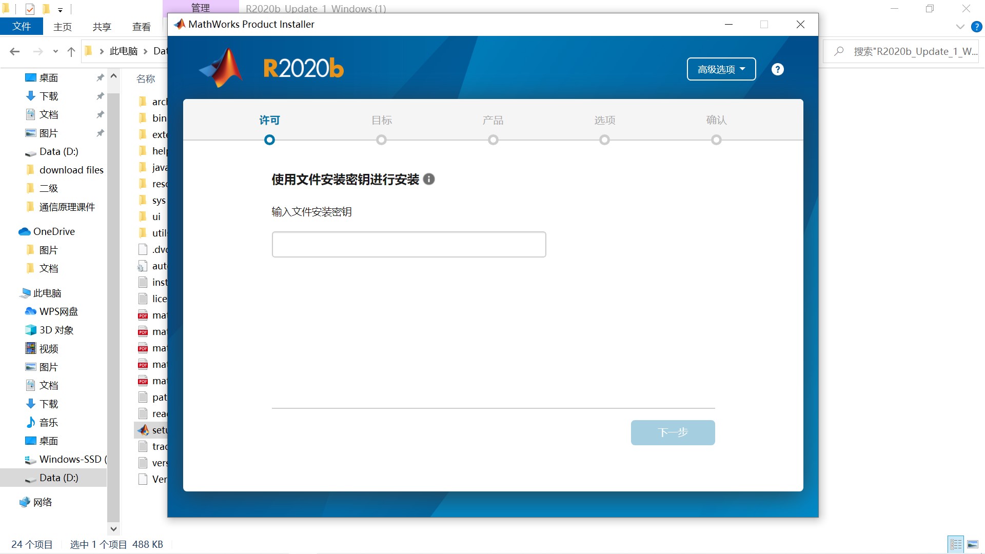Image resolution: width=985 pixels, height=554 pixels.
Task: Click new folder icon in quick access toolbar
Action: click(x=46, y=9)
